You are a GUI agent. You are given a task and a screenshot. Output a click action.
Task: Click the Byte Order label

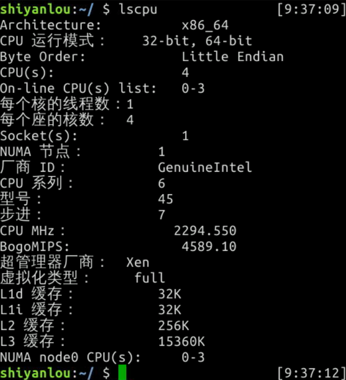(43, 57)
